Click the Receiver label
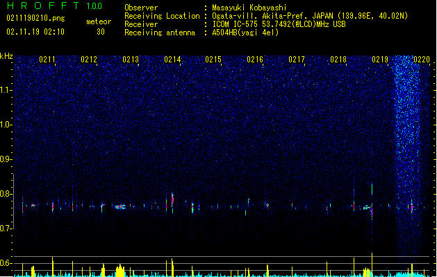 [141, 24]
